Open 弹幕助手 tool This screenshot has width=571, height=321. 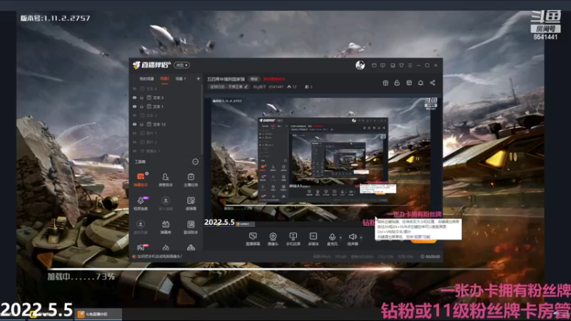click(141, 180)
